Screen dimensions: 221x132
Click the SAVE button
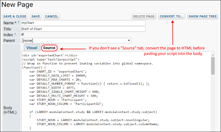(x=36, y=16)
